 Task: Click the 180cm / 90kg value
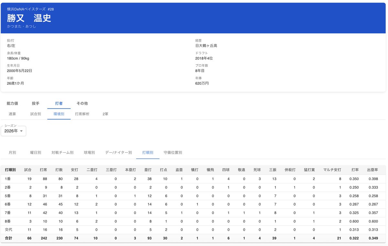[18, 59]
